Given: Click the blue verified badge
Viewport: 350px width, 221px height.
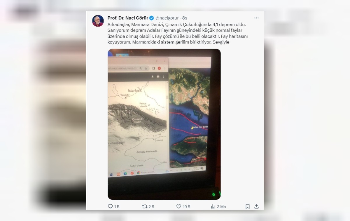Looking at the screenshot, I should (x=152, y=18).
